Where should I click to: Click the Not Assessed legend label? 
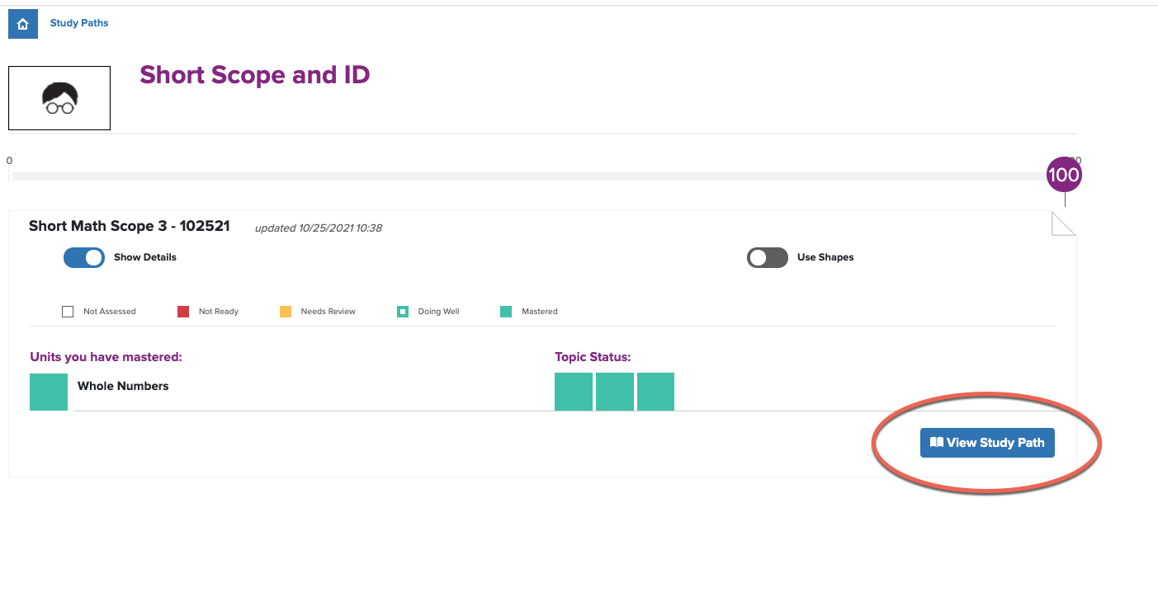[x=110, y=312]
